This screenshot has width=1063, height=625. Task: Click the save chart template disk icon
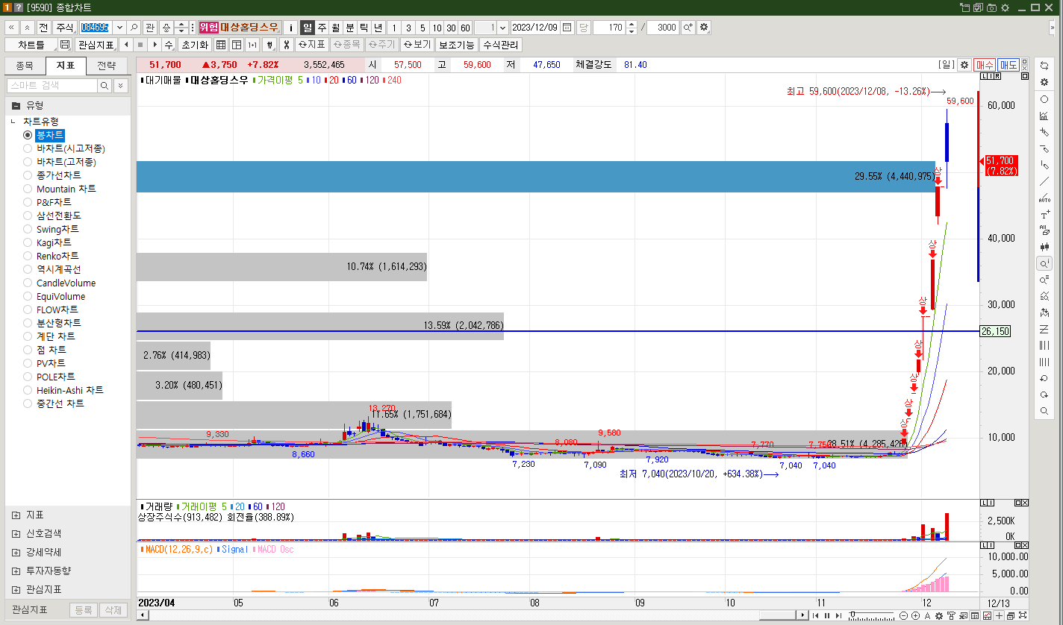65,45
